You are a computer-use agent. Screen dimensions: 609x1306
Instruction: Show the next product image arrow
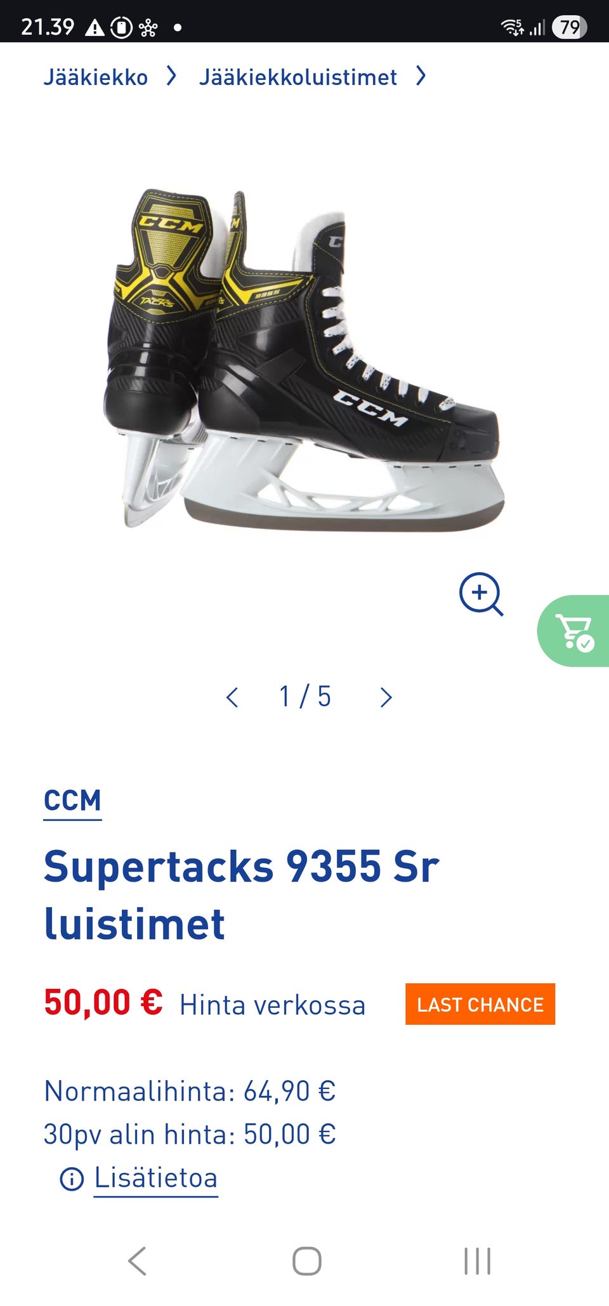pyautogui.click(x=386, y=697)
